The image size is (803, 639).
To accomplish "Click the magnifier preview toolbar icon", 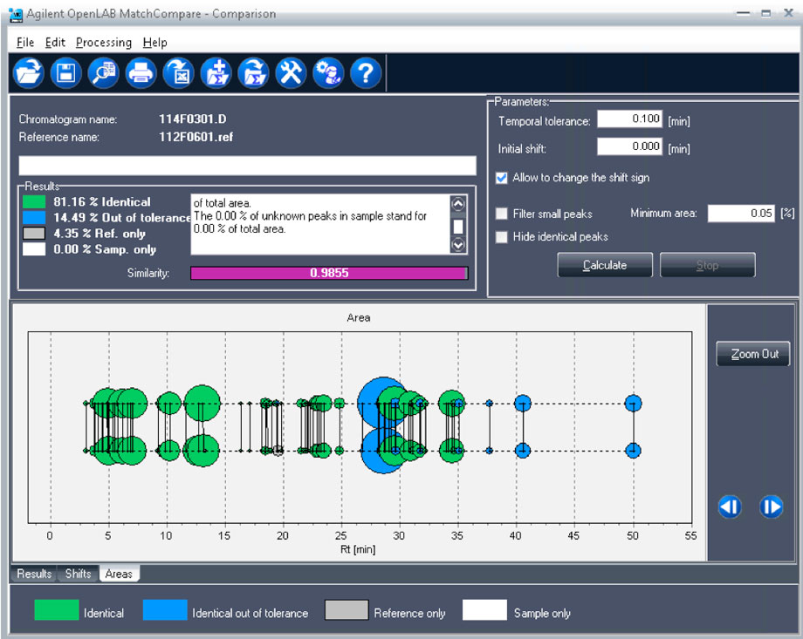I will tap(103, 73).
